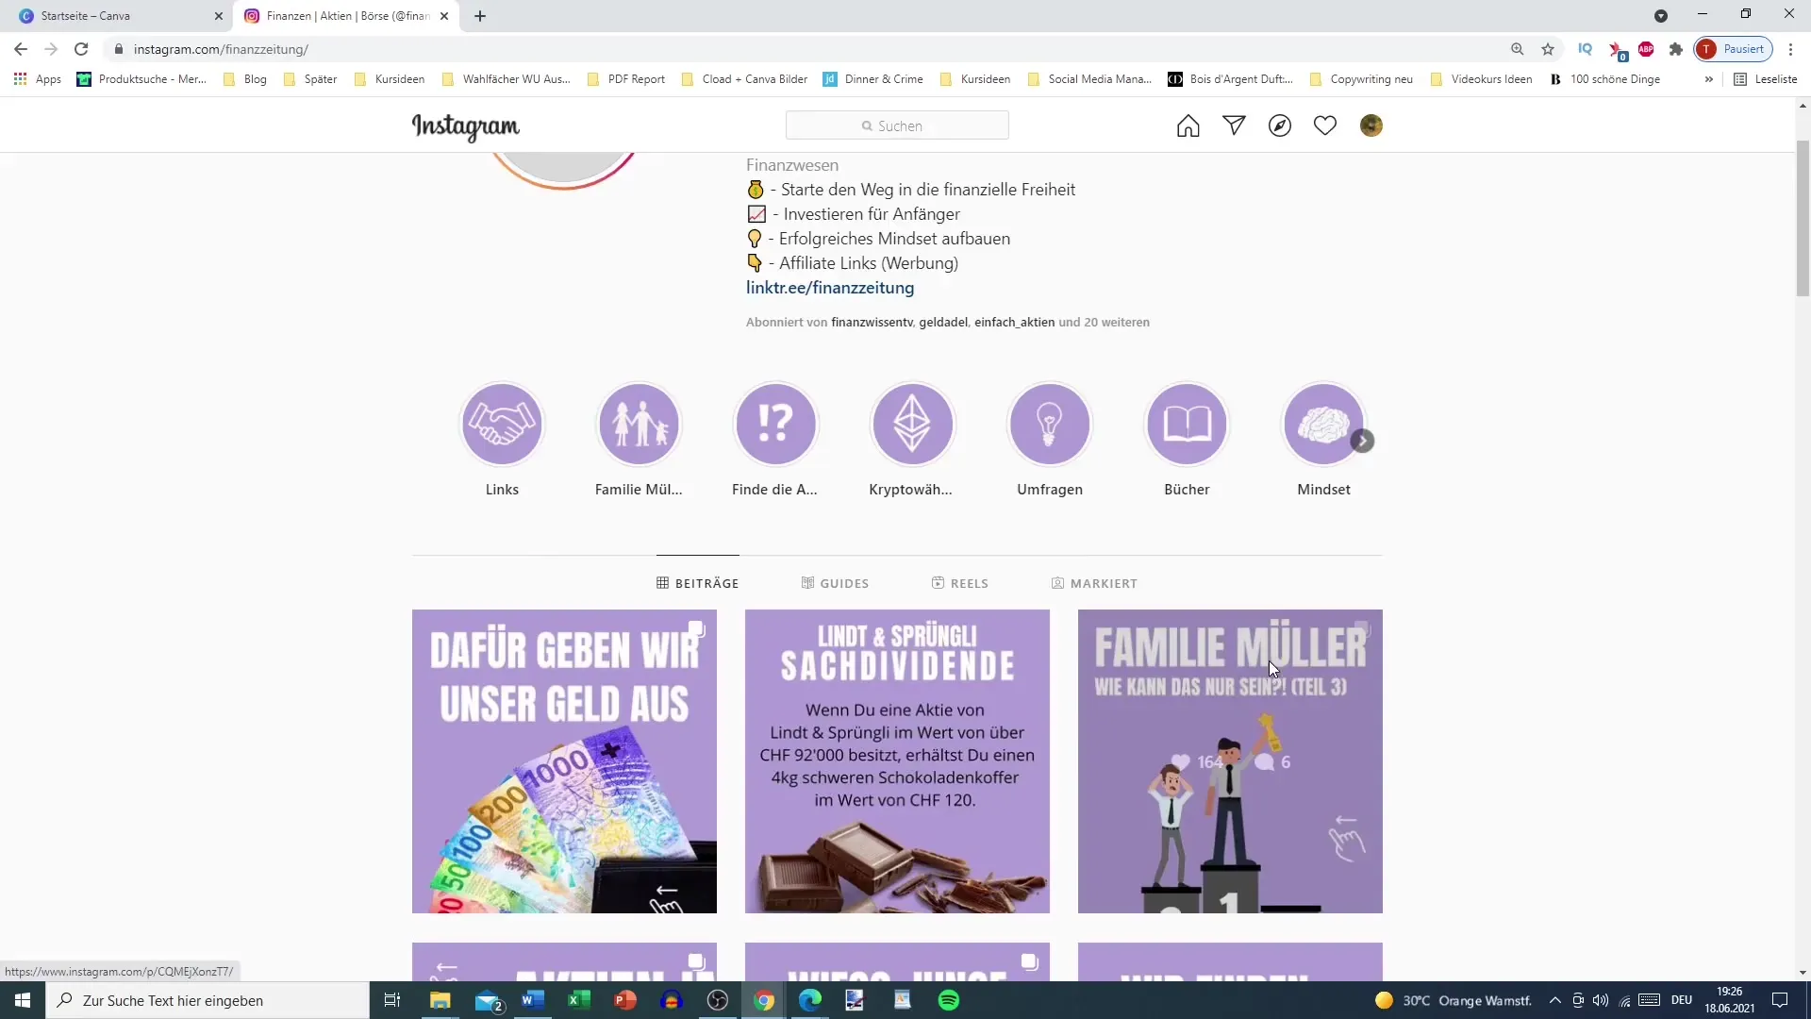The image size is (1811, 1019).
Task: Open a new browser tab
Action: 480,16
